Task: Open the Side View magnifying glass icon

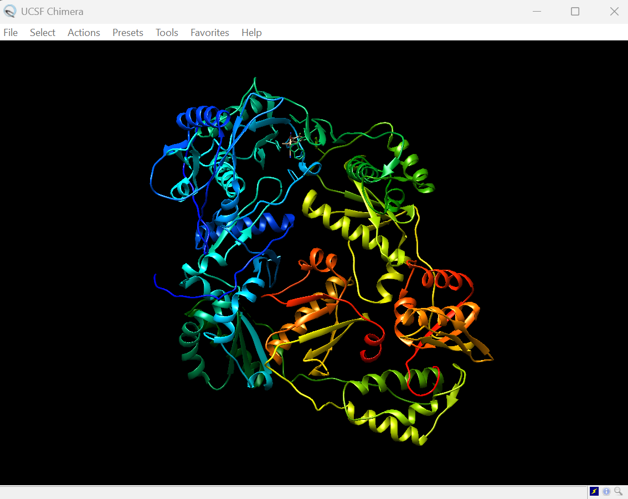Action: [619, 491]
